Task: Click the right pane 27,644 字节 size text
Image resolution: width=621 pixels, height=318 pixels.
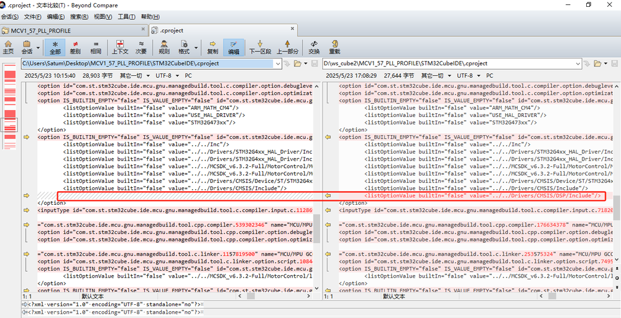Action: (399, 75)
